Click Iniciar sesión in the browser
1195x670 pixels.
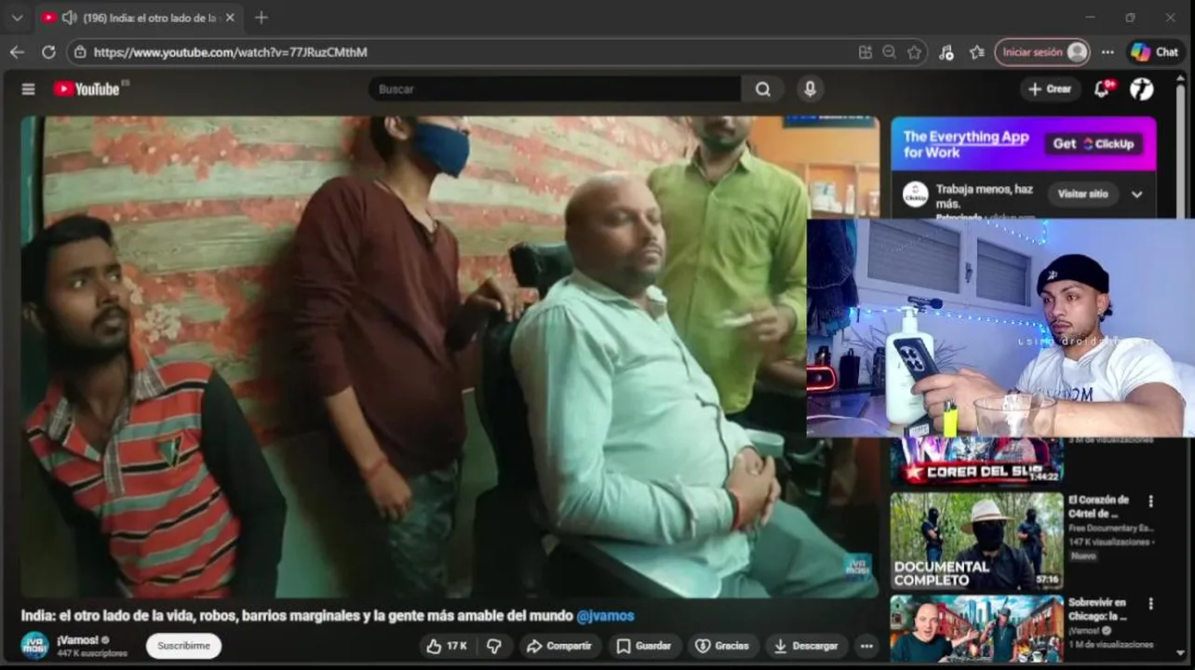1042,52
